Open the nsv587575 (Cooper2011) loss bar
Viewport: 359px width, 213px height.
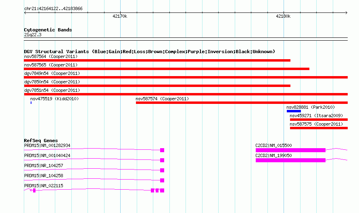(319, 128)
